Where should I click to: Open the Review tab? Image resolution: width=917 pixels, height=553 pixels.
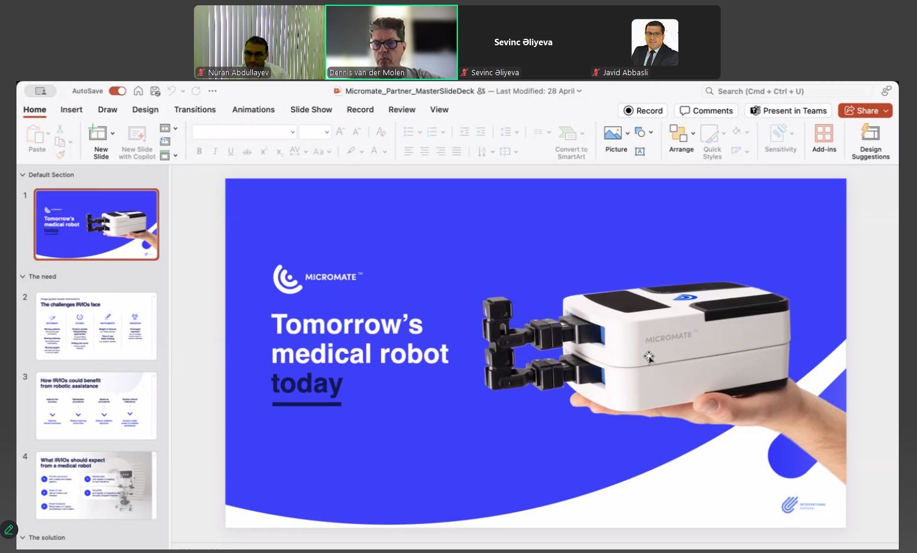402,110
